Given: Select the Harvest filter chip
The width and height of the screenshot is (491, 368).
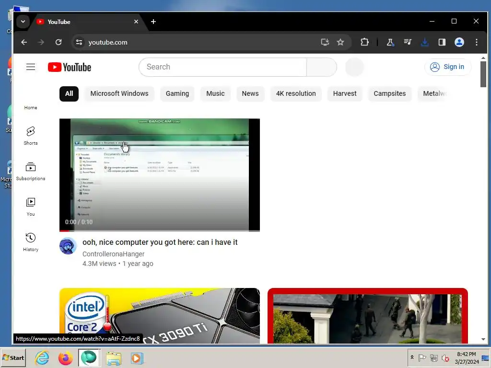Looking at the screenshot, I should pyautogui.click(x=345, y=93).
